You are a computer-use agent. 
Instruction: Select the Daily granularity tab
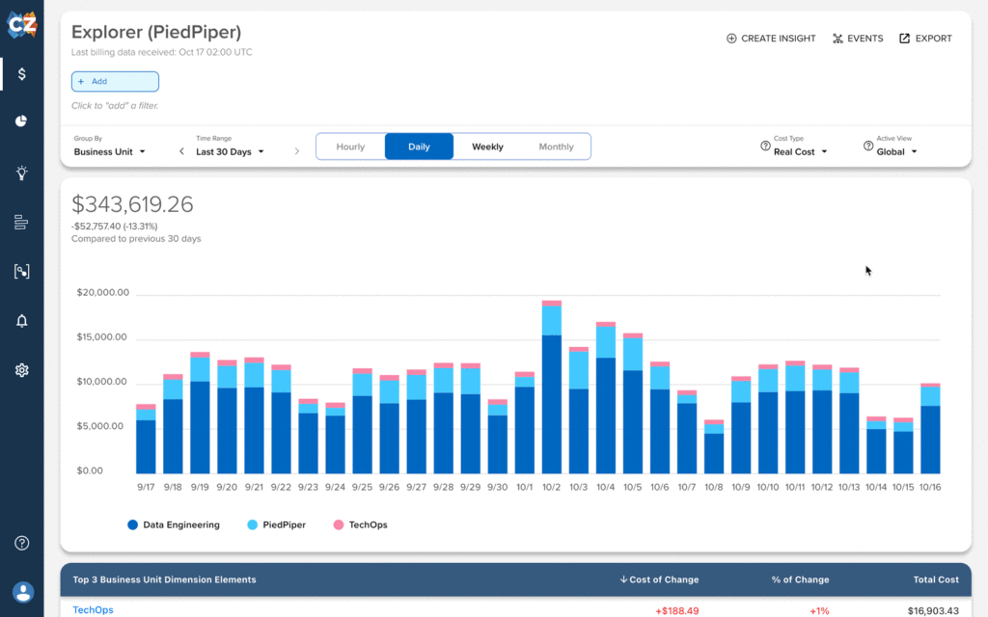pyautogui.click(x=419, y=147)
